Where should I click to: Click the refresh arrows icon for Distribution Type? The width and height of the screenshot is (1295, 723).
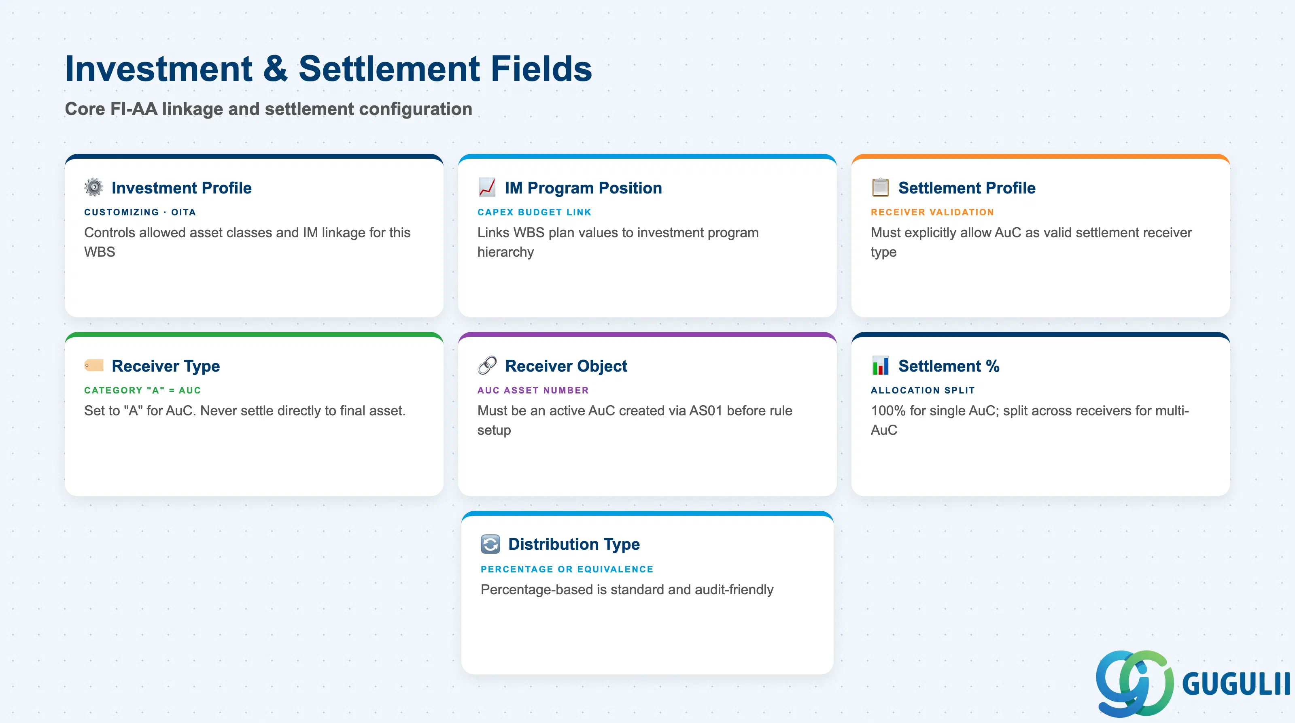(x=490, y=544)
